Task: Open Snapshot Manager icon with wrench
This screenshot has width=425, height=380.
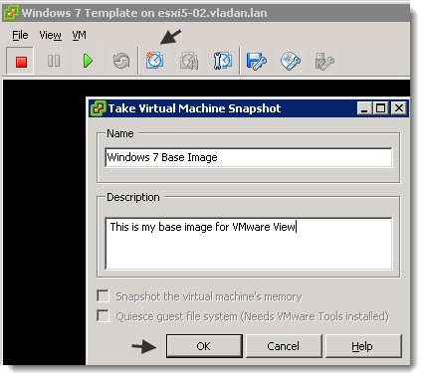Action: point(222,61)
